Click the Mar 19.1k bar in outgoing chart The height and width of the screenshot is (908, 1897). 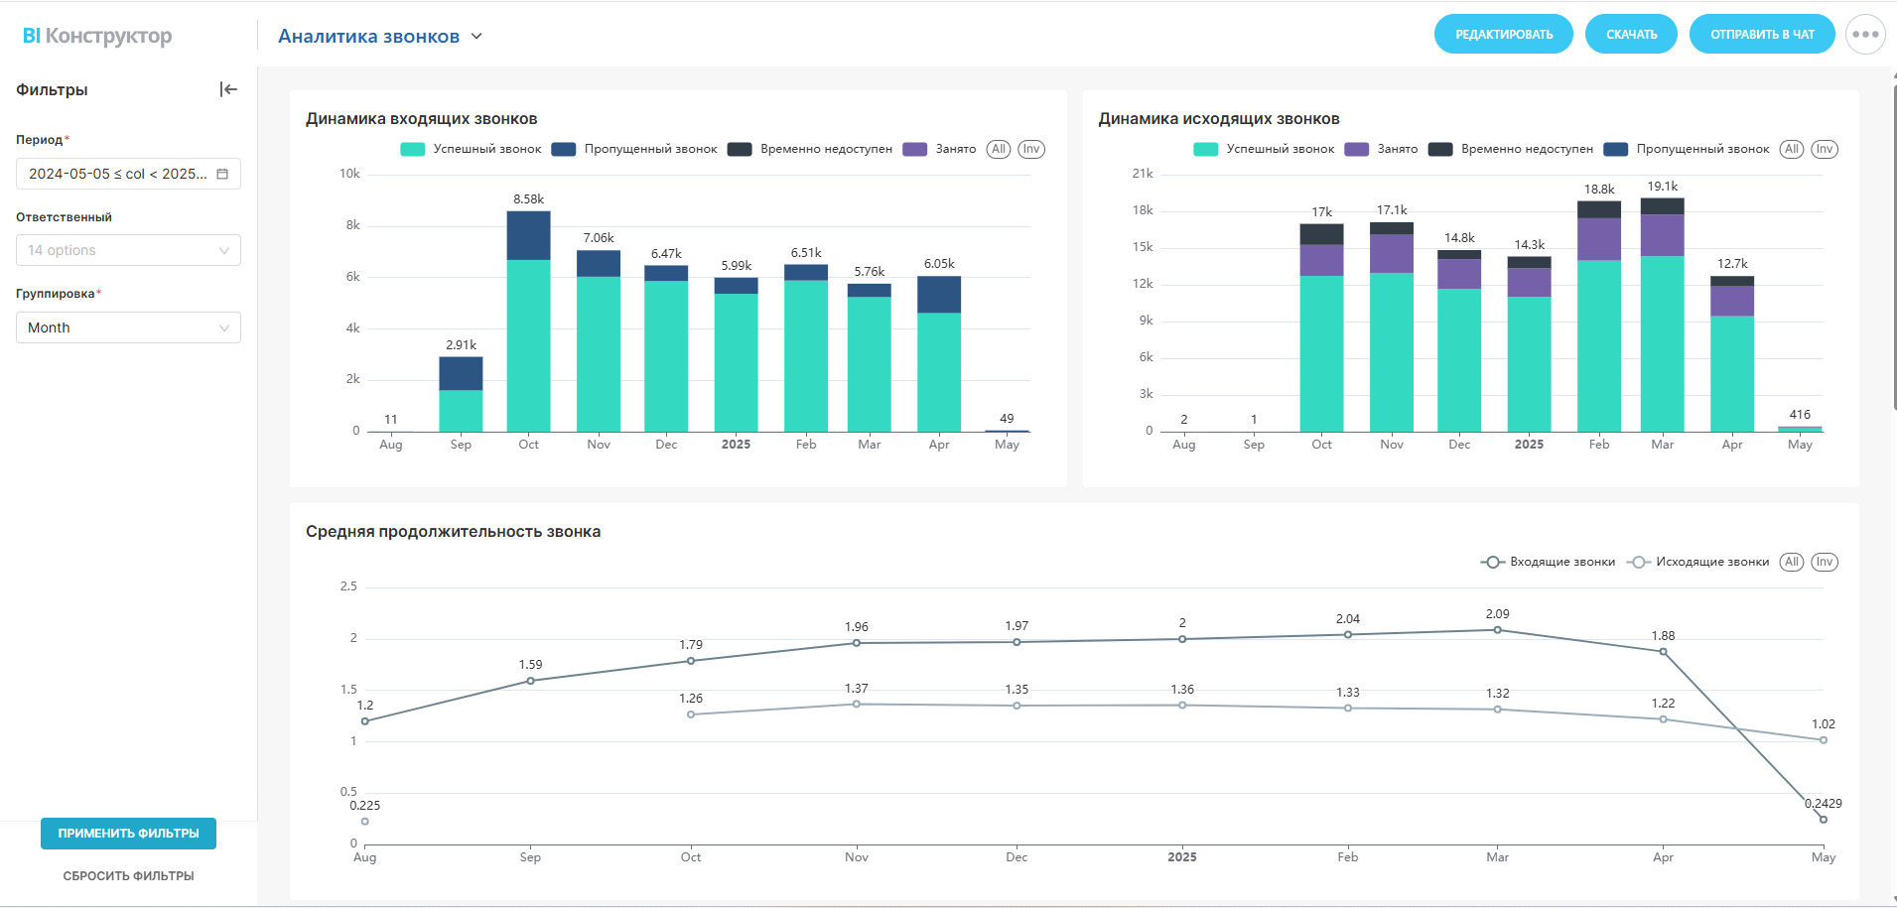pos(1663,315)
